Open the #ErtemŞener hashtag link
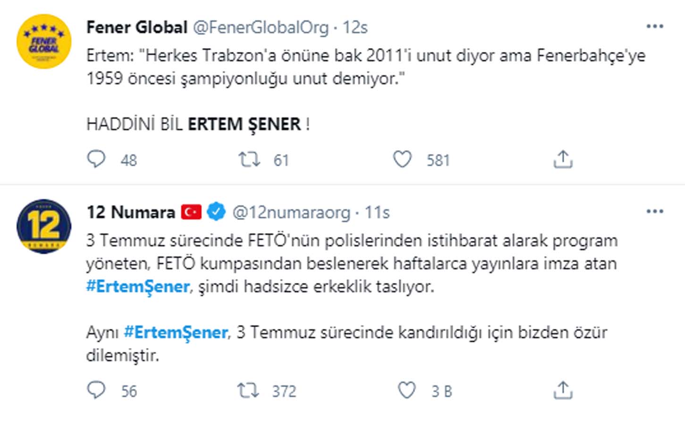 [x=137, y=287]
